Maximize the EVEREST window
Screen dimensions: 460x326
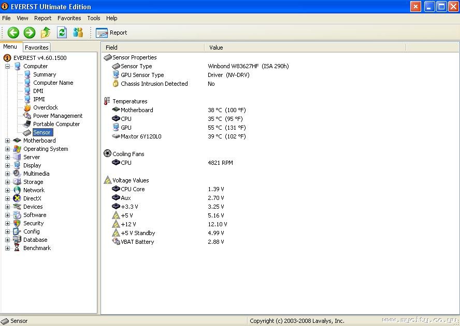(x=441, y=6)
